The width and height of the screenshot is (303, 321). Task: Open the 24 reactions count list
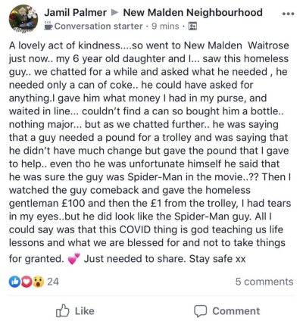tap(53, 282)
